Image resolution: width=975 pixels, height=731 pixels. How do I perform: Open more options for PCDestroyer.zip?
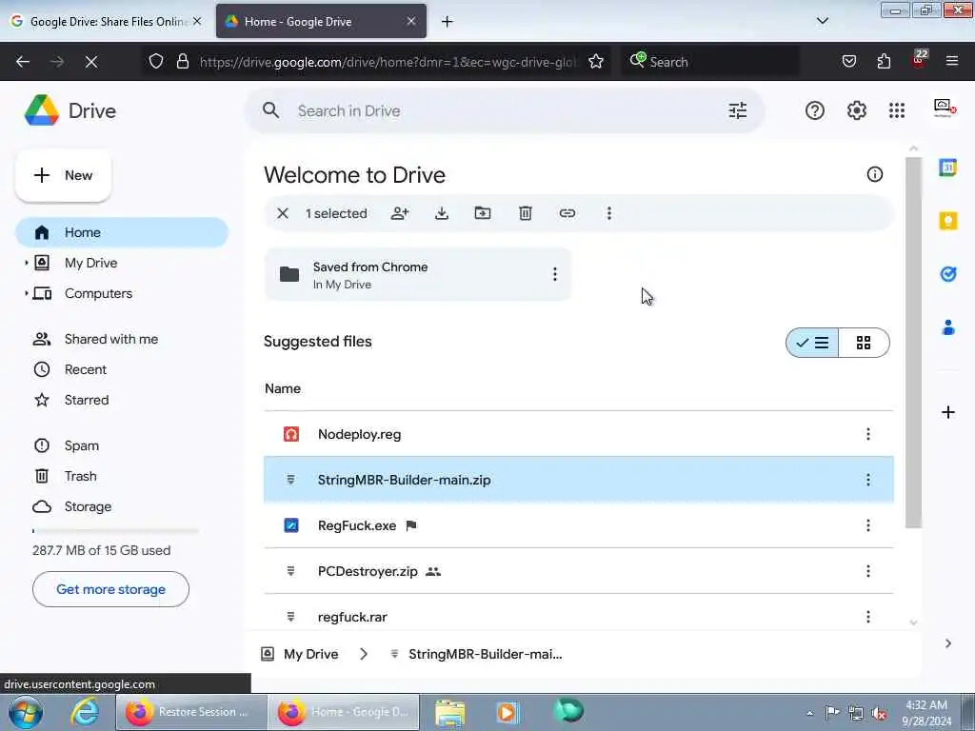[868, 571]
